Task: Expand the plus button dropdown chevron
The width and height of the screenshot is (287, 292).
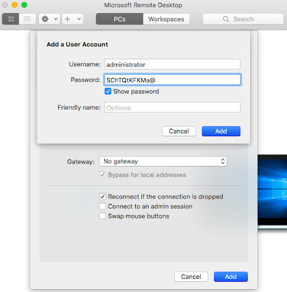Action: (79, 19)
